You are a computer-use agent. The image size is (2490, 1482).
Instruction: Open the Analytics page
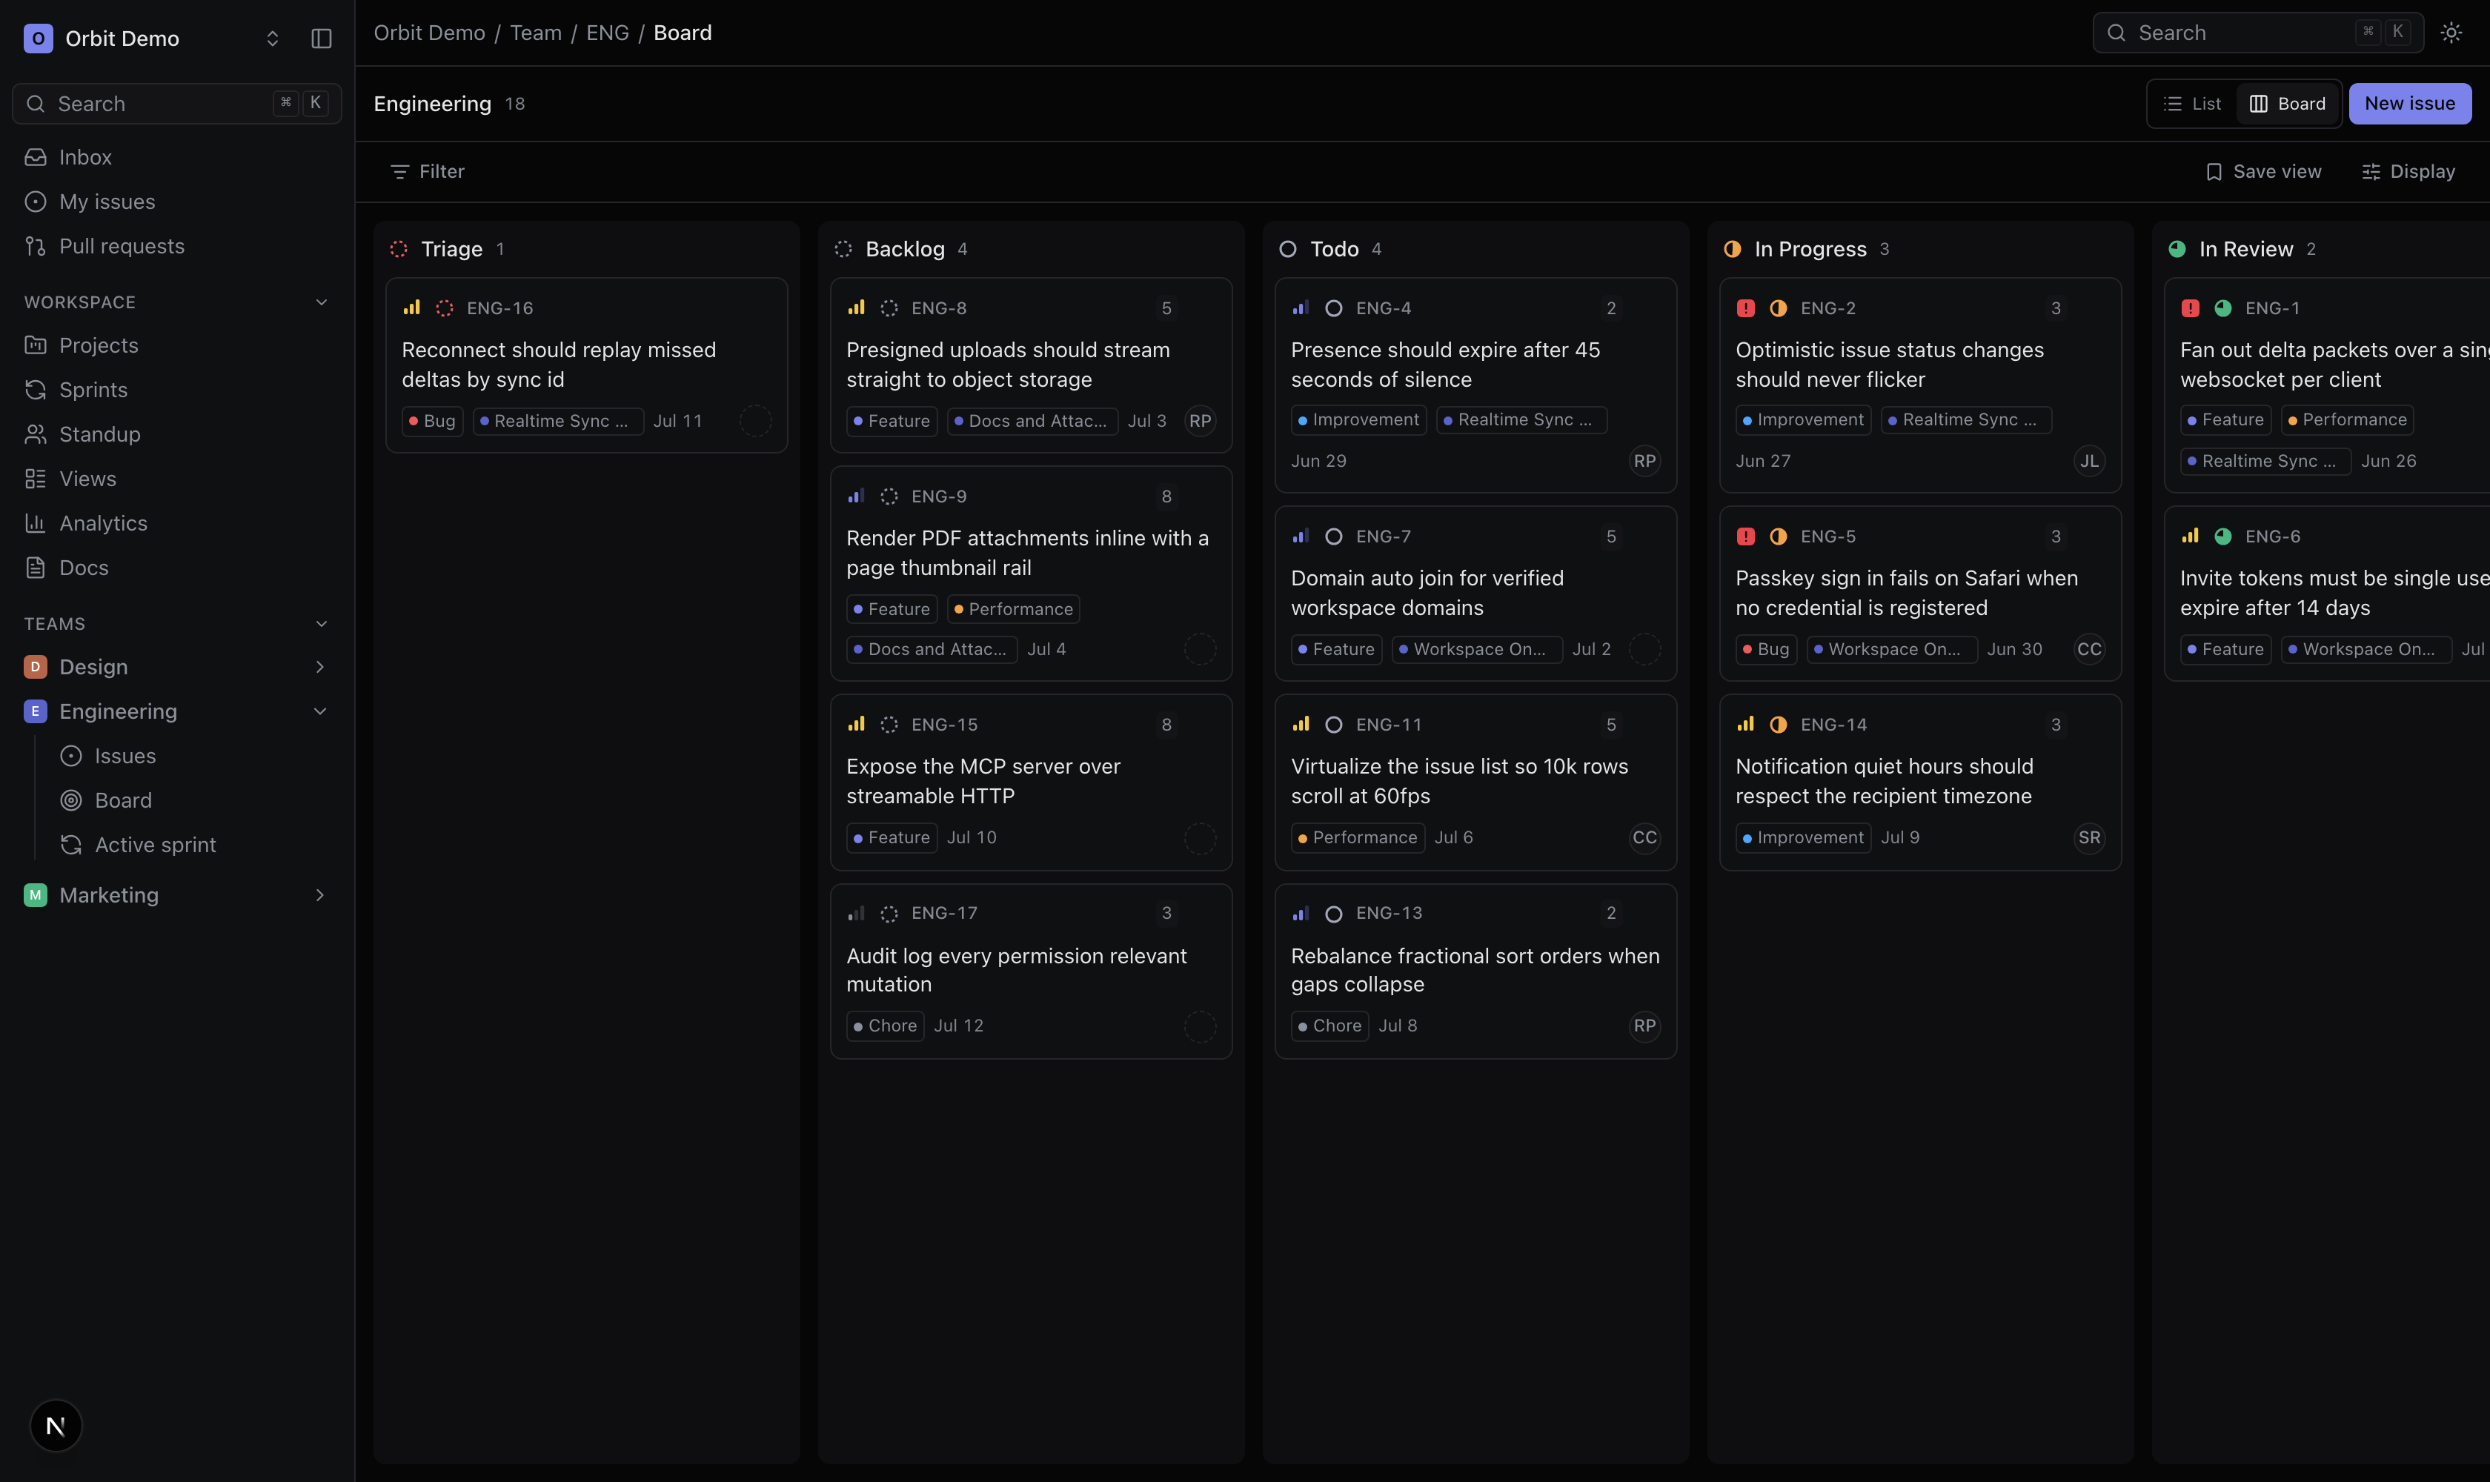click(x=177, y=522)
